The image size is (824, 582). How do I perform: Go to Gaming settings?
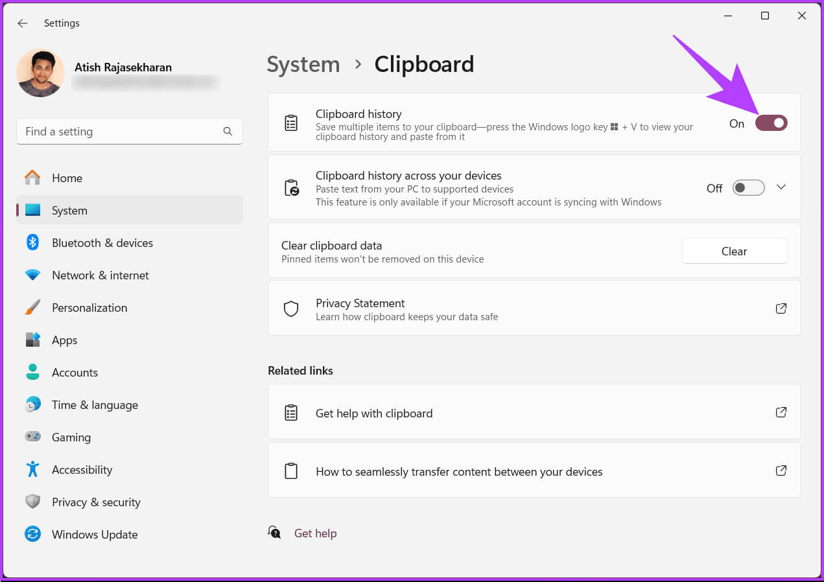130,437
